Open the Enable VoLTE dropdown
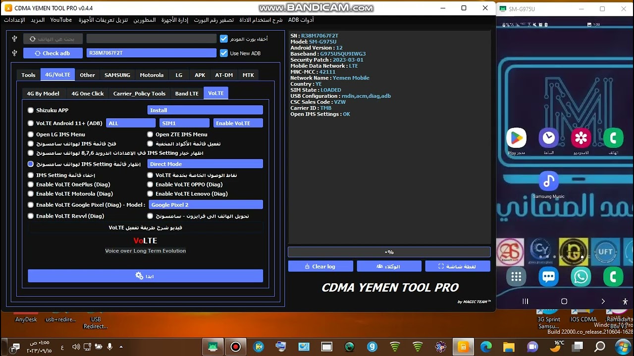Viewport: 634px width, 356px height. pos(238,123)
